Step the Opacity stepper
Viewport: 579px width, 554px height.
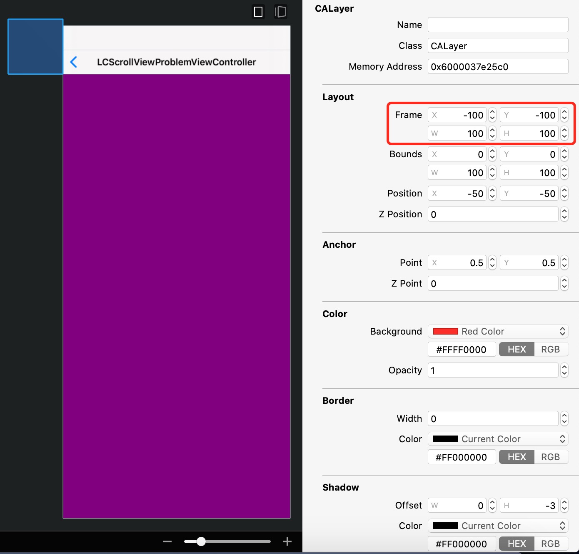click(x=564, y=370)
